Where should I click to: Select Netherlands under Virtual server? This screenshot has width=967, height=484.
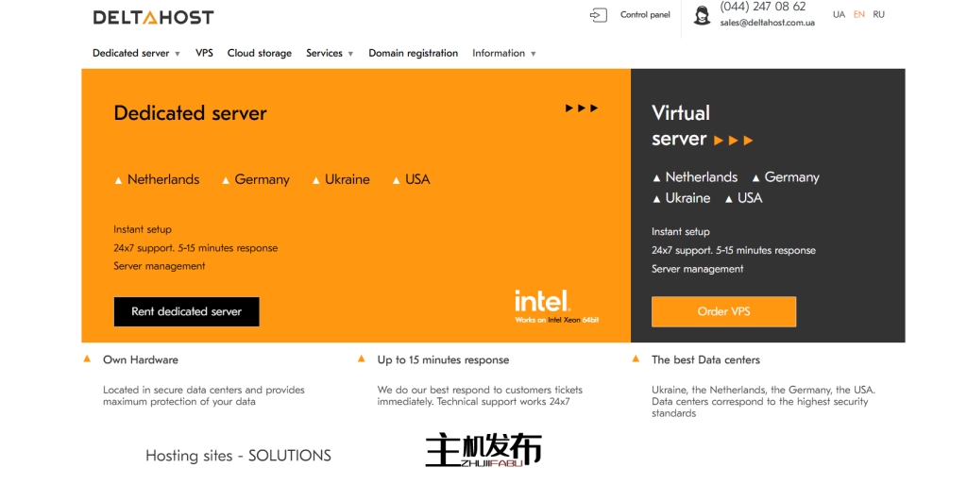695,177
